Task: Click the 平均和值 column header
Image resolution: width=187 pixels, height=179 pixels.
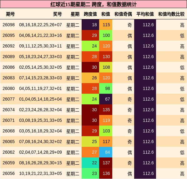Action: click(x=145, y=14)
